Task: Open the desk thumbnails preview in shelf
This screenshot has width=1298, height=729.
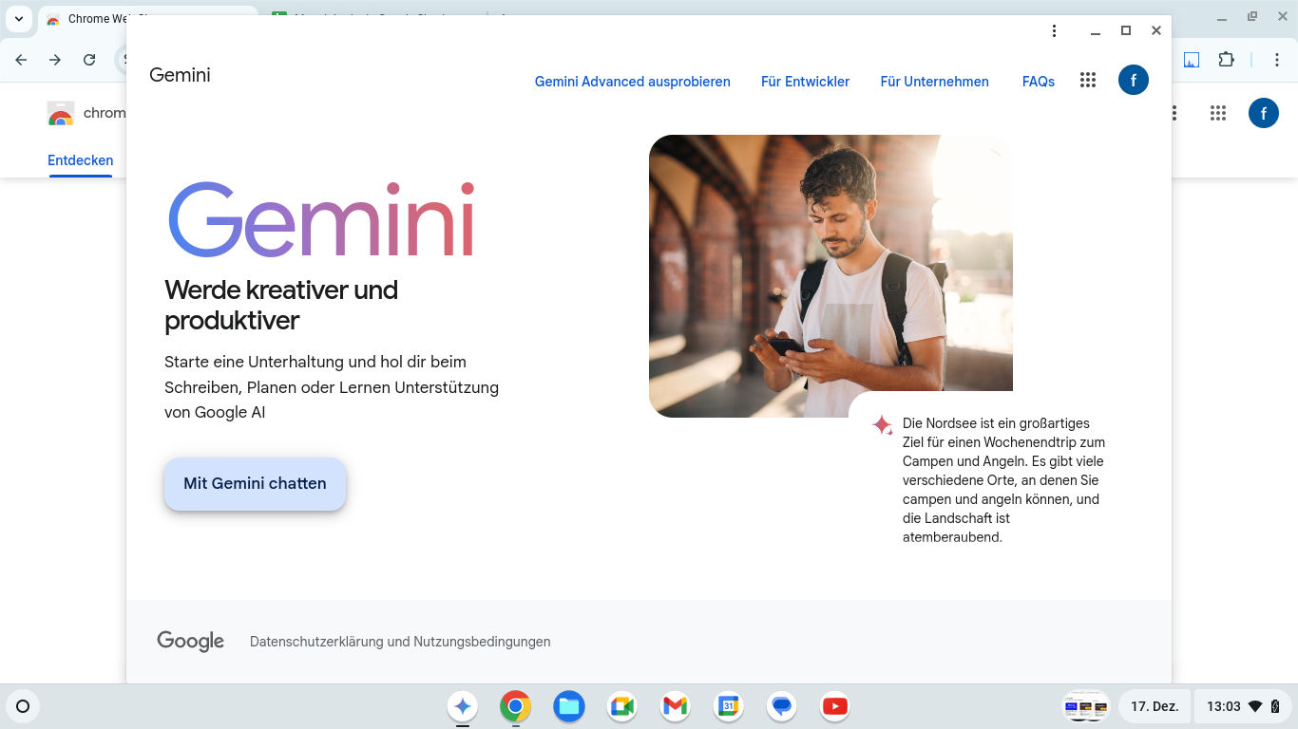Action: [x=1086, y=706]
